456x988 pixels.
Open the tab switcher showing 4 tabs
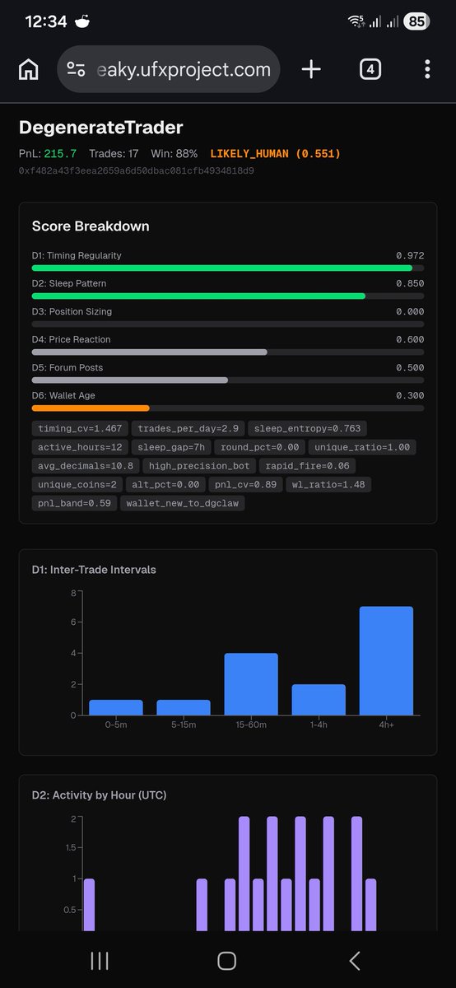(370, 69)
